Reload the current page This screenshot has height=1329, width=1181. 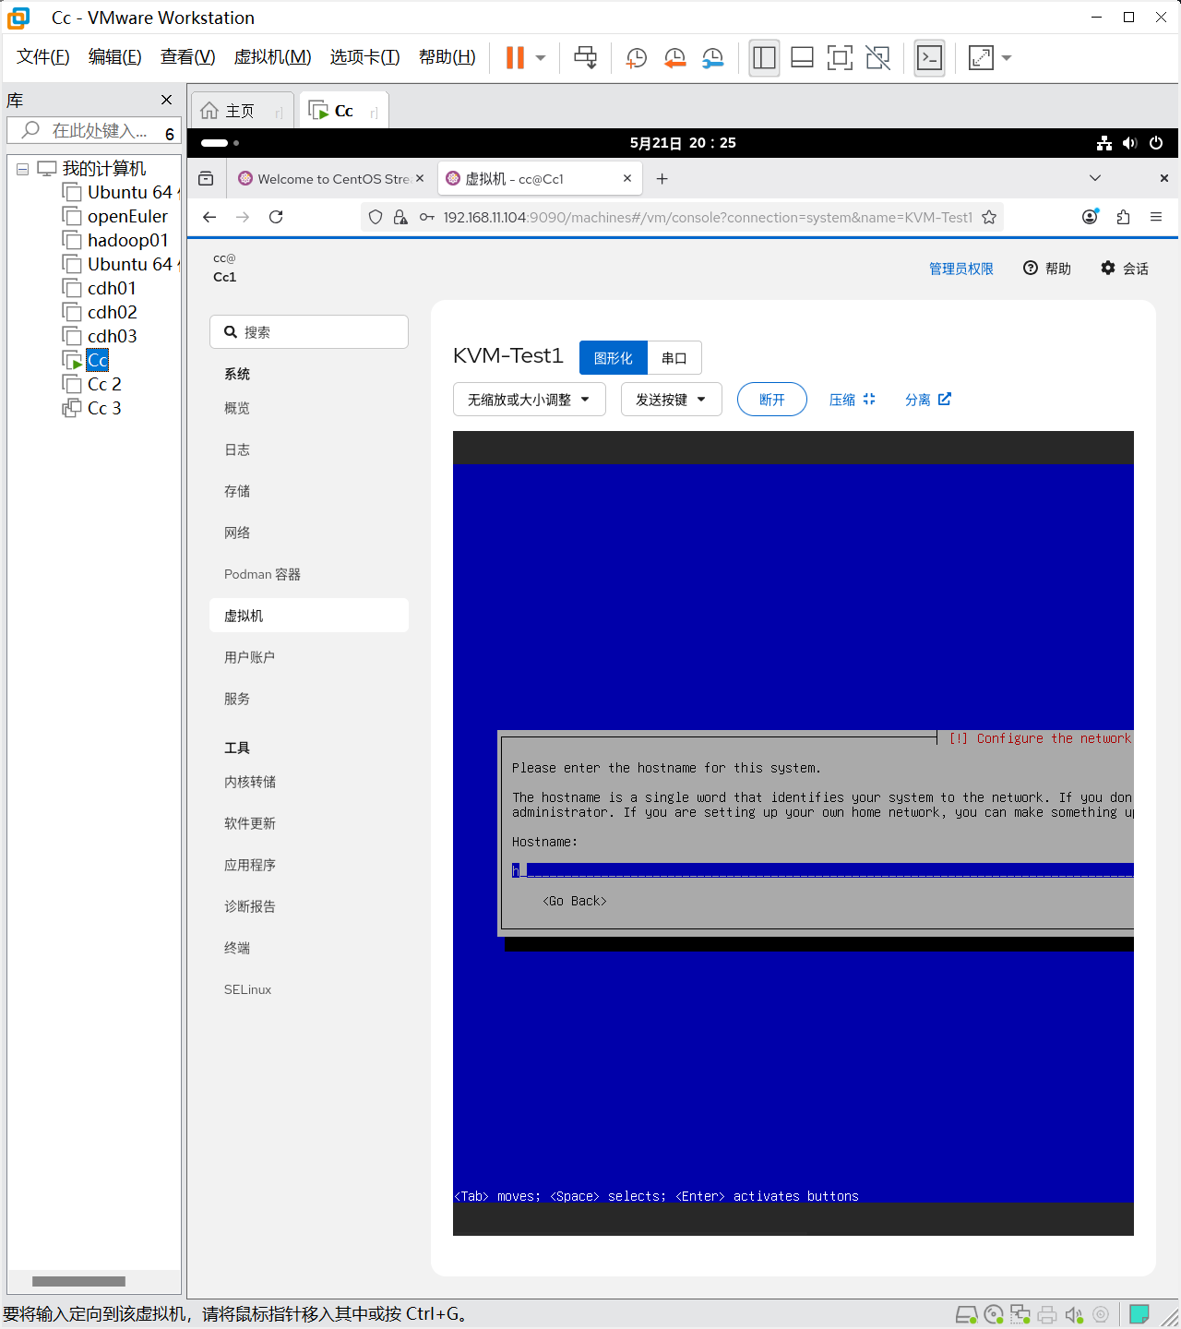pos(276,217)
